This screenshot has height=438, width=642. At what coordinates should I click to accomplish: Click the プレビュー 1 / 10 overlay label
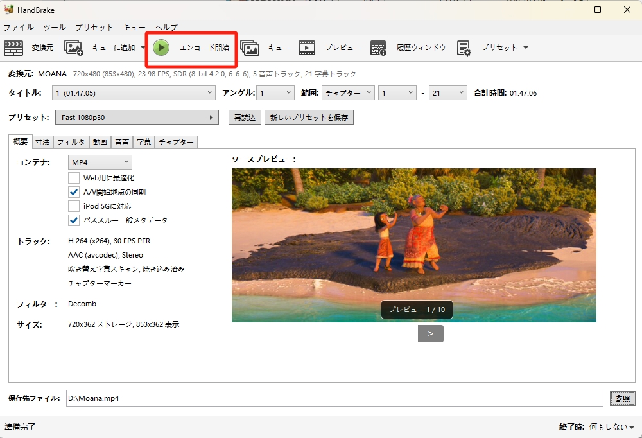[417, 310]
